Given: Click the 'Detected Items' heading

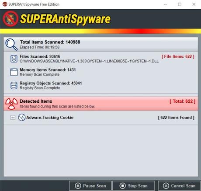Looking at the screenshot, I should [x=36, y=101].
